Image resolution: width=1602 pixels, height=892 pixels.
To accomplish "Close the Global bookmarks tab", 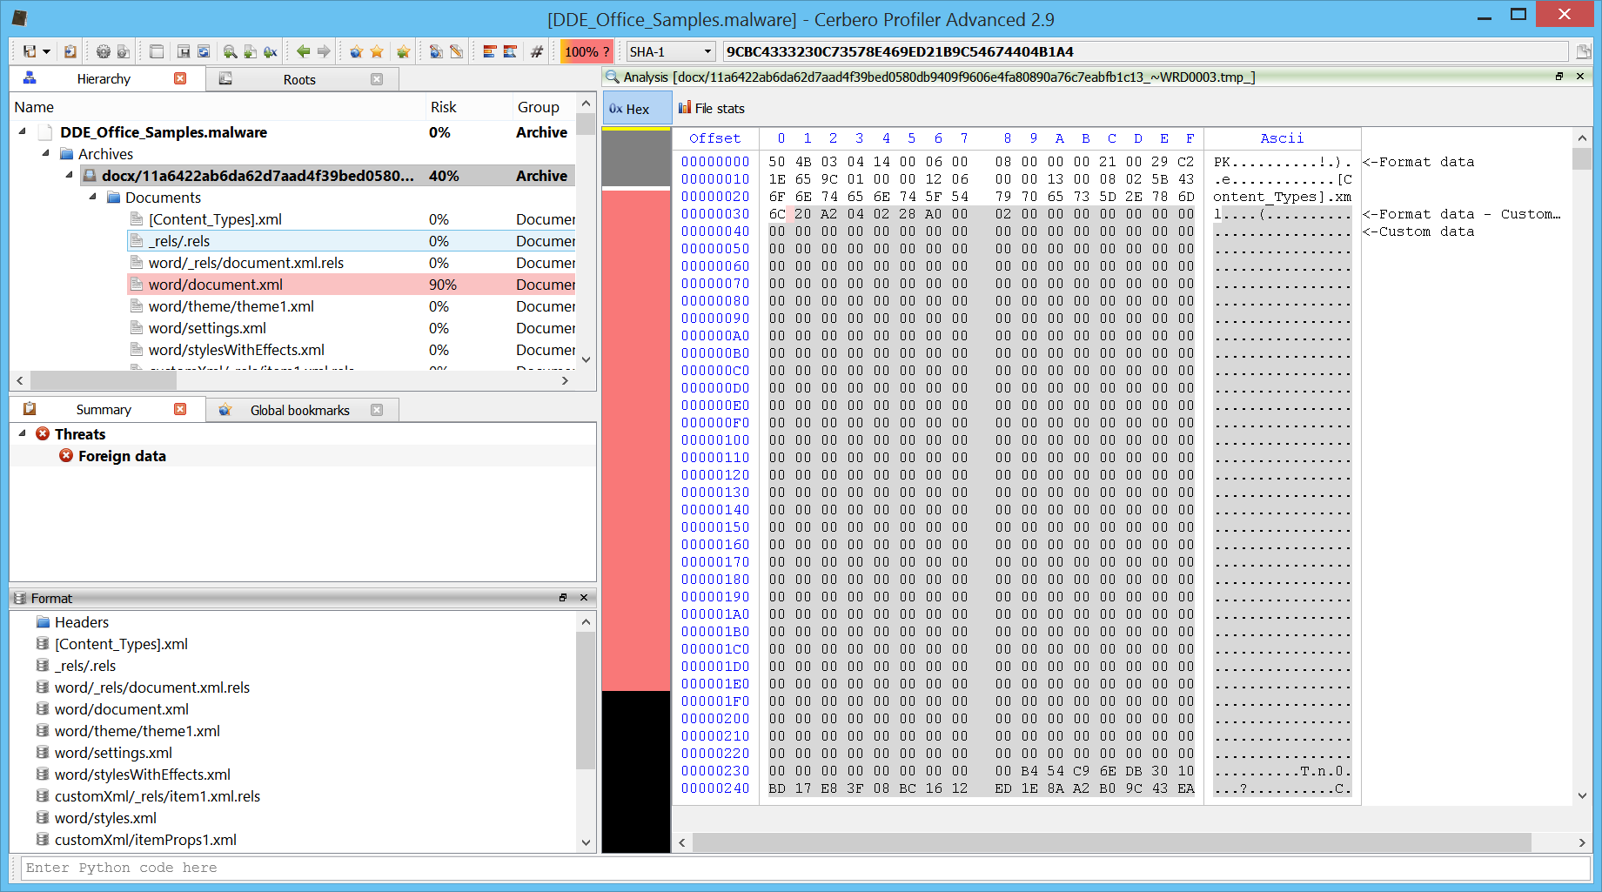I will point(377,410).
